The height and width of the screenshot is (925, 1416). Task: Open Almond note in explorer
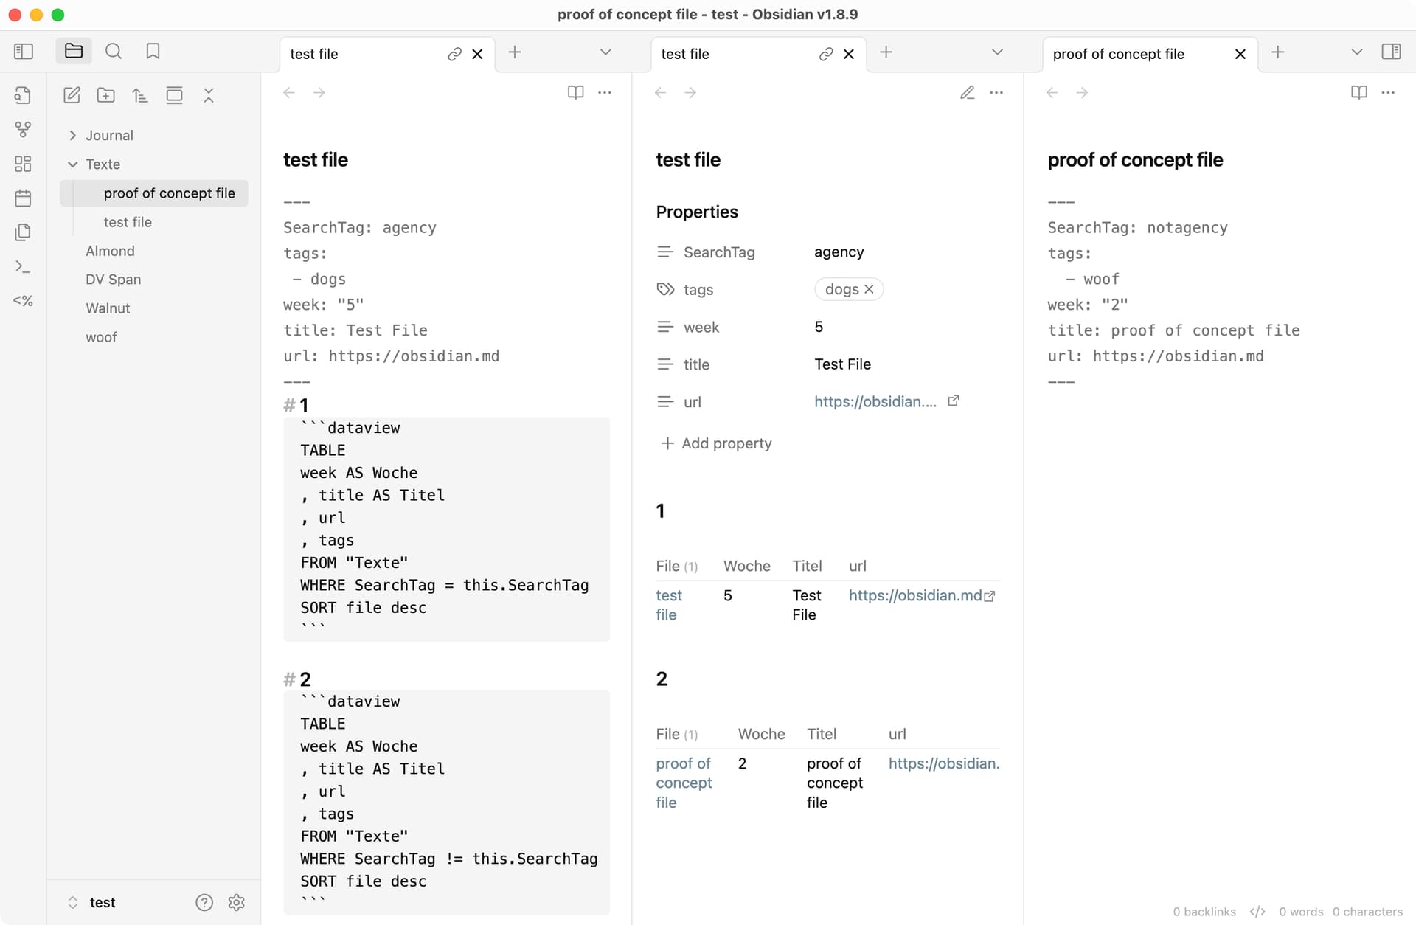[x=110, y=251]
